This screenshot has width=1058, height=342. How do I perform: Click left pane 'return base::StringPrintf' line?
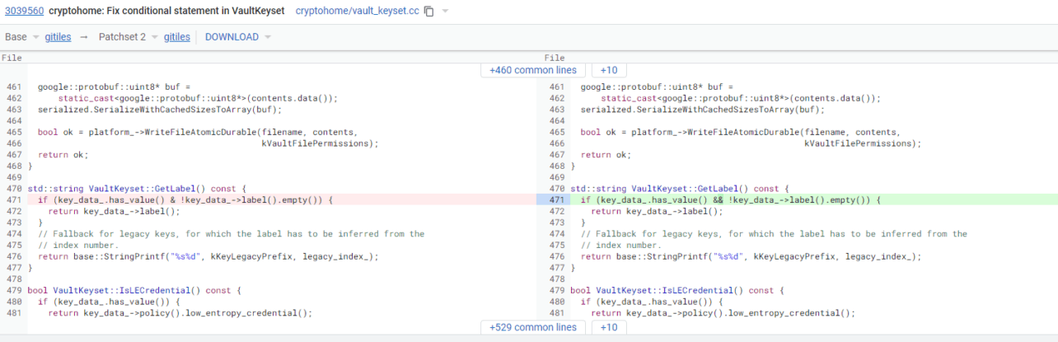208,256
